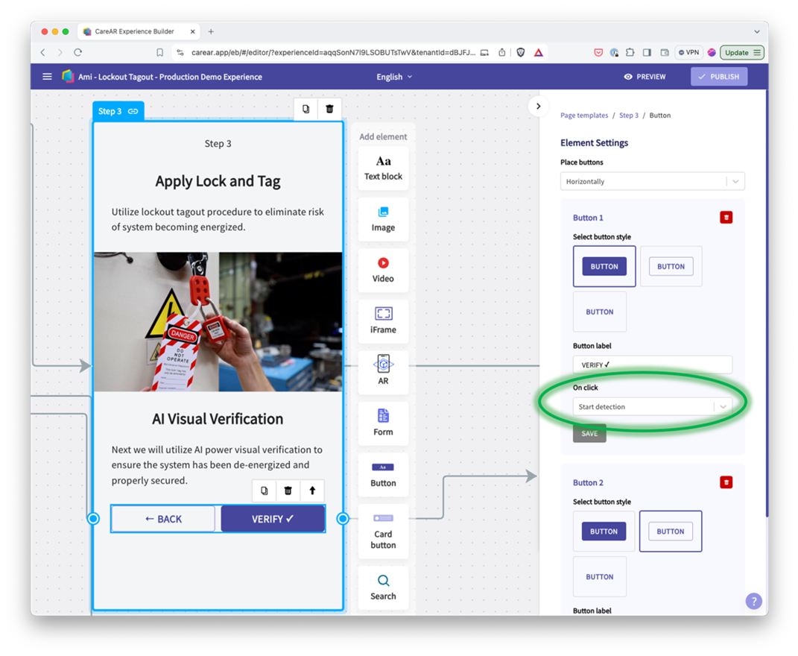Click the Button label input field

[652, 365]
